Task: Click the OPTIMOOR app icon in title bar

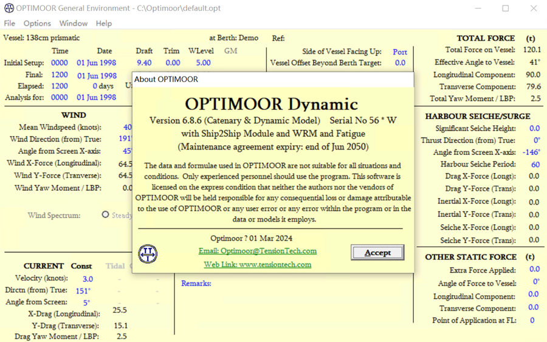Action: [9, 8]
